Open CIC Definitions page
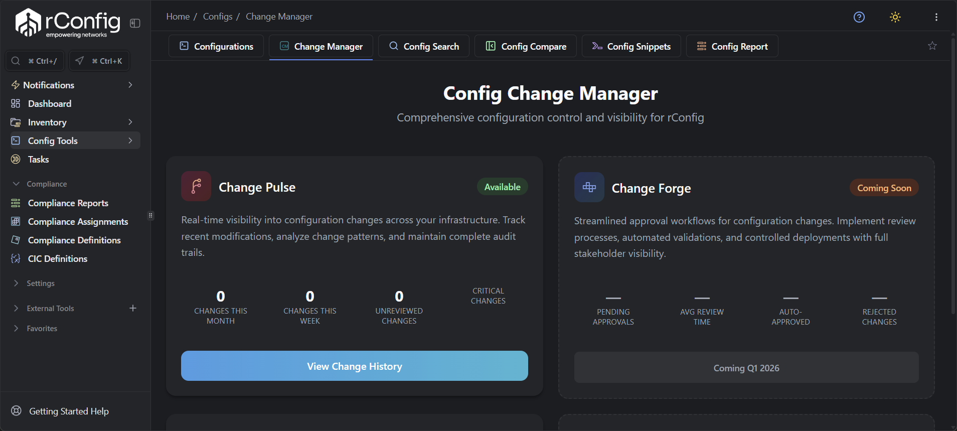 [x=58, y=258]
